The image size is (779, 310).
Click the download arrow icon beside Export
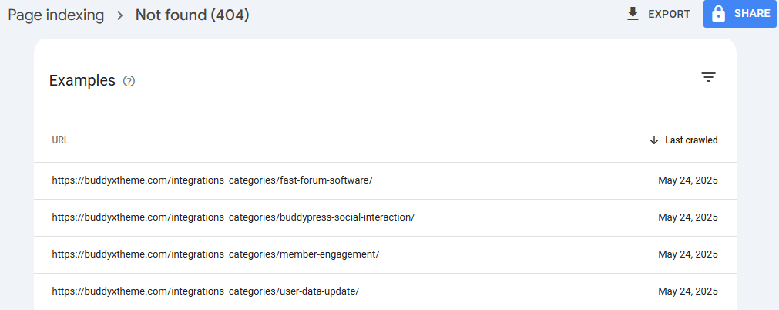pos(633,14)
